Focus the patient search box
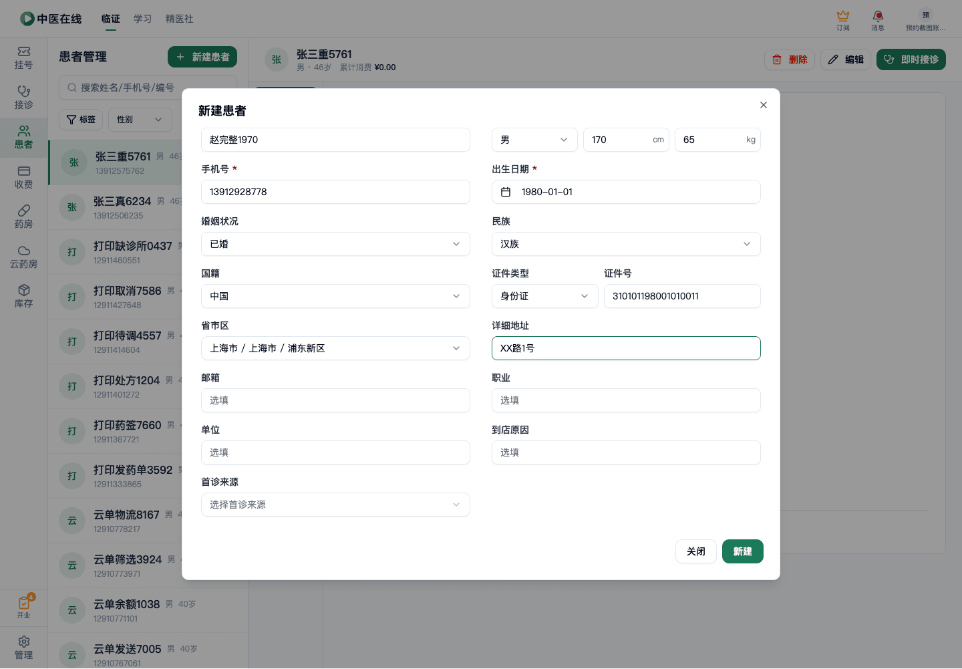Screen dimensions: 962x669 [x=148, y=88]
